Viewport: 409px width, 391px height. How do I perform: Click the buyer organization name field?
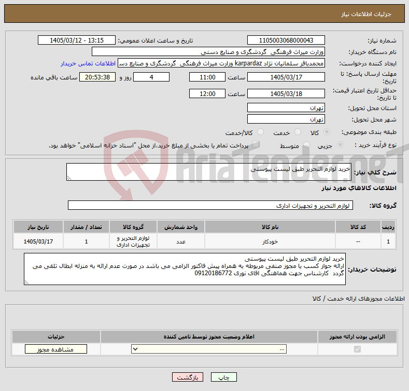[208, 52]
